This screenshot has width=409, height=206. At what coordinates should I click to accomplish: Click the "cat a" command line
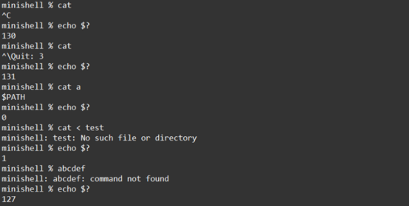coord(69,86)
